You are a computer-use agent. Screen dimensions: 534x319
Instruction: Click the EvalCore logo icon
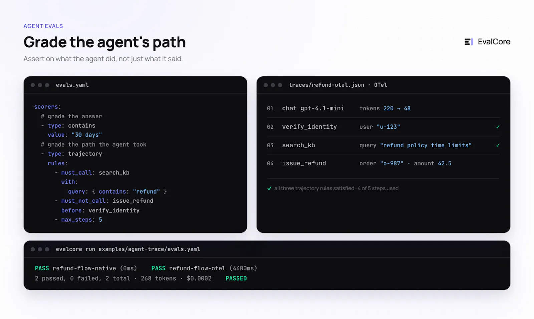click(x=468, y=42)
